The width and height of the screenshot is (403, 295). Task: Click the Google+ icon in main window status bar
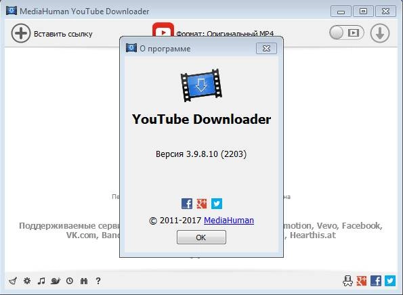click(362, 281)
